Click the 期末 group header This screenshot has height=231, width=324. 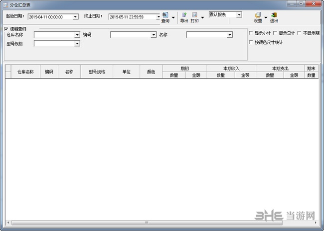tap(311, 69)
